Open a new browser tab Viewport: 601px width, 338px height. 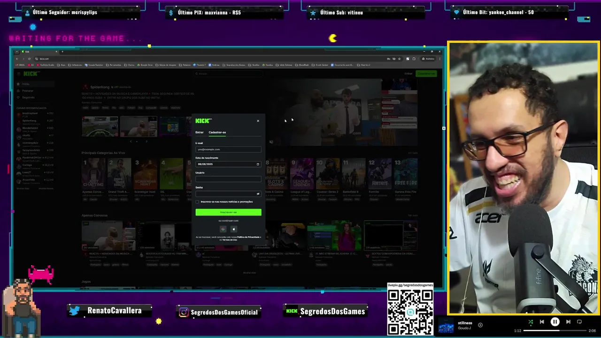[62, 51]
